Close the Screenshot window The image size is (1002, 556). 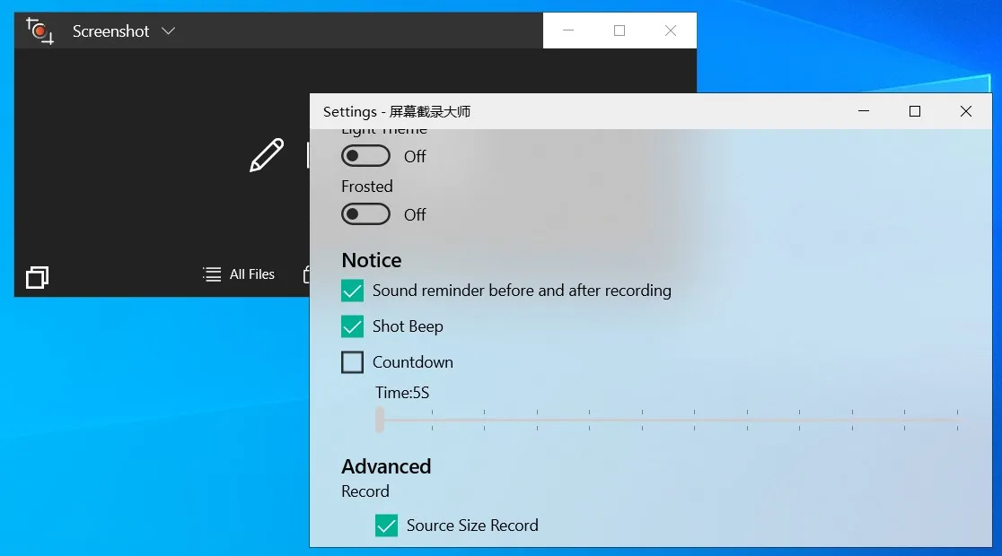(x=671, y=30)
